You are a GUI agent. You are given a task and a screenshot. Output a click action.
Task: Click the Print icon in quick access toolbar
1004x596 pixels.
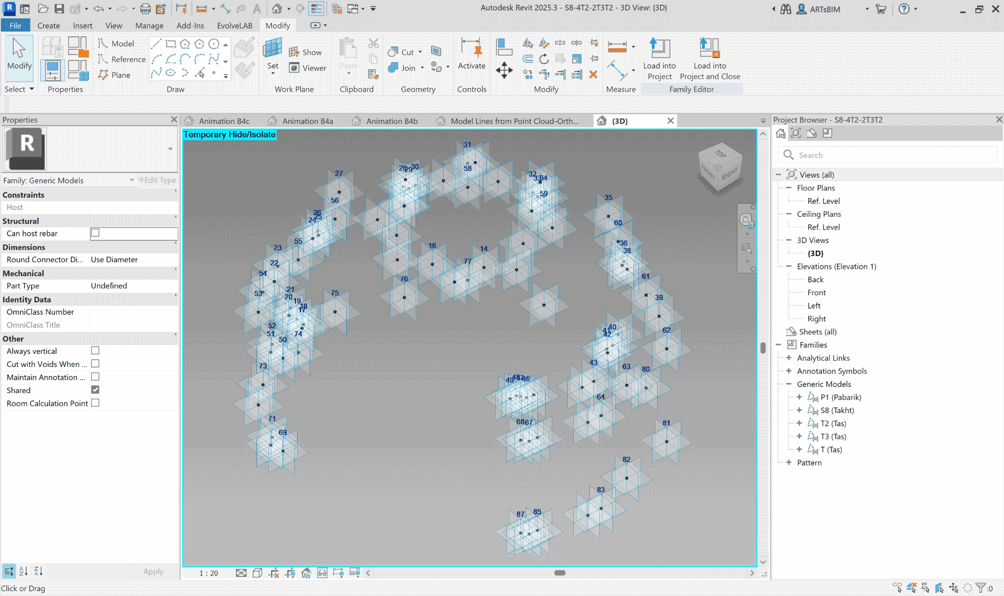(145, 9)
